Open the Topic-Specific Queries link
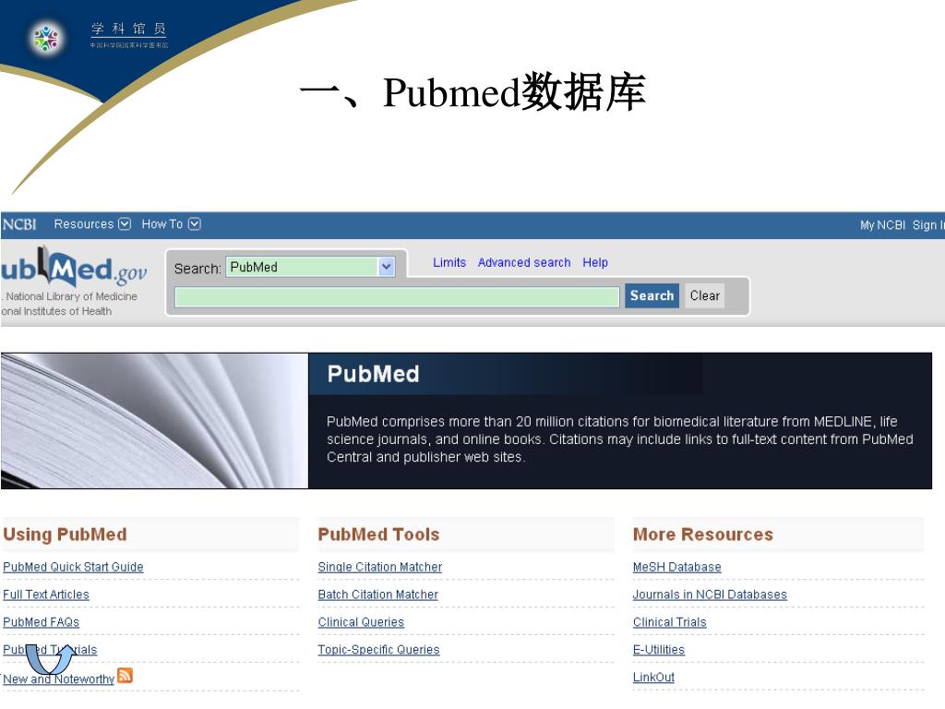This screenshot has width=945, height=709. click(378, 649)
